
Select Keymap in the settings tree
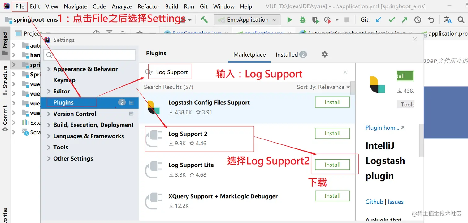tap(64, 80)
